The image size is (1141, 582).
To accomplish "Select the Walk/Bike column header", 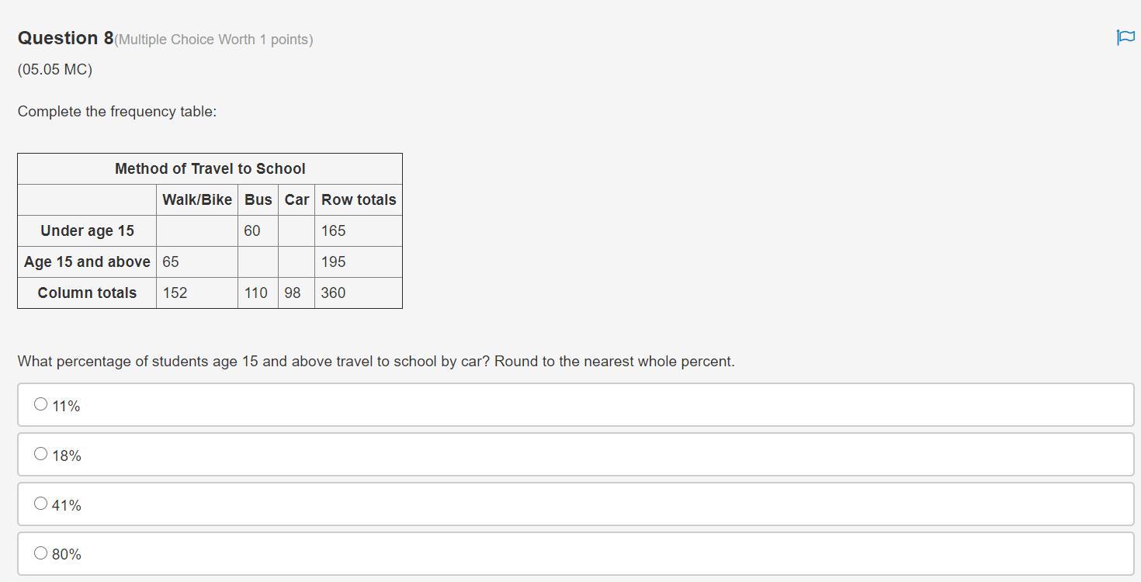I will 197,199.
